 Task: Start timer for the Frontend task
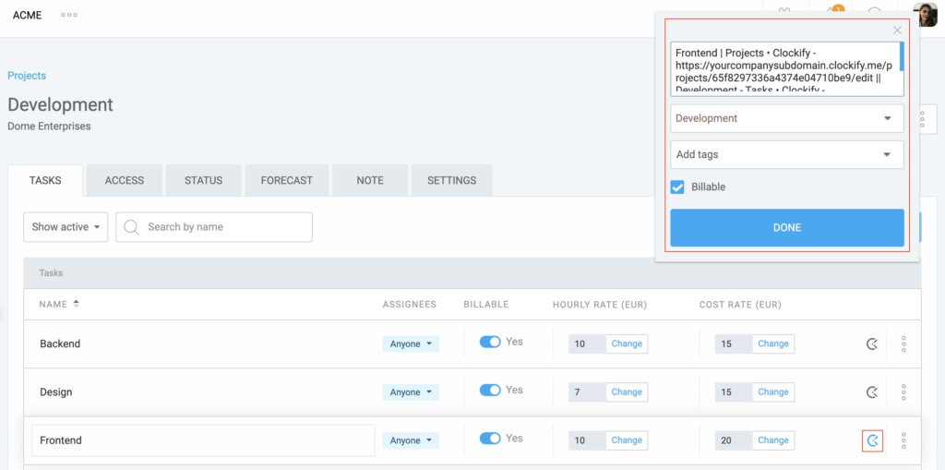click(x=872, y=440)
